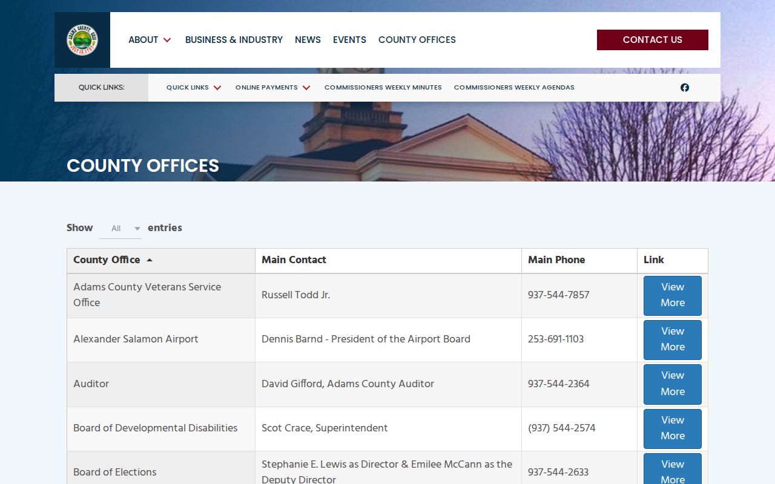Open the Facebook page icon

(685, 88)
